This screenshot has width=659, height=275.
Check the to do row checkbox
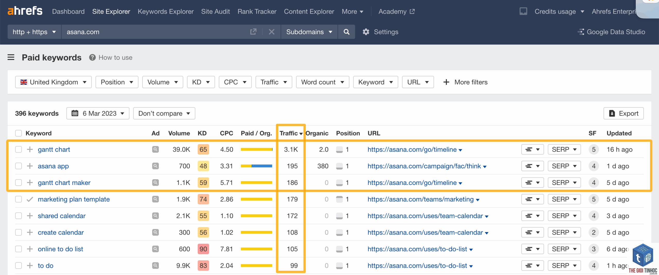tap(19, 265)
